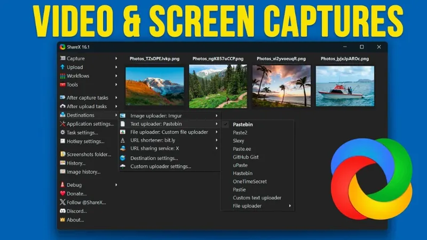Expand the File uploader submenu arrow at bottom
The width and height of the screenshot is (427, 240).
[290, 206]
